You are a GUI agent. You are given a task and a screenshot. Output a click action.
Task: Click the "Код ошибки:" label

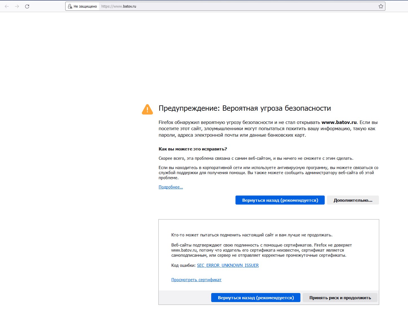coord(184,265)
